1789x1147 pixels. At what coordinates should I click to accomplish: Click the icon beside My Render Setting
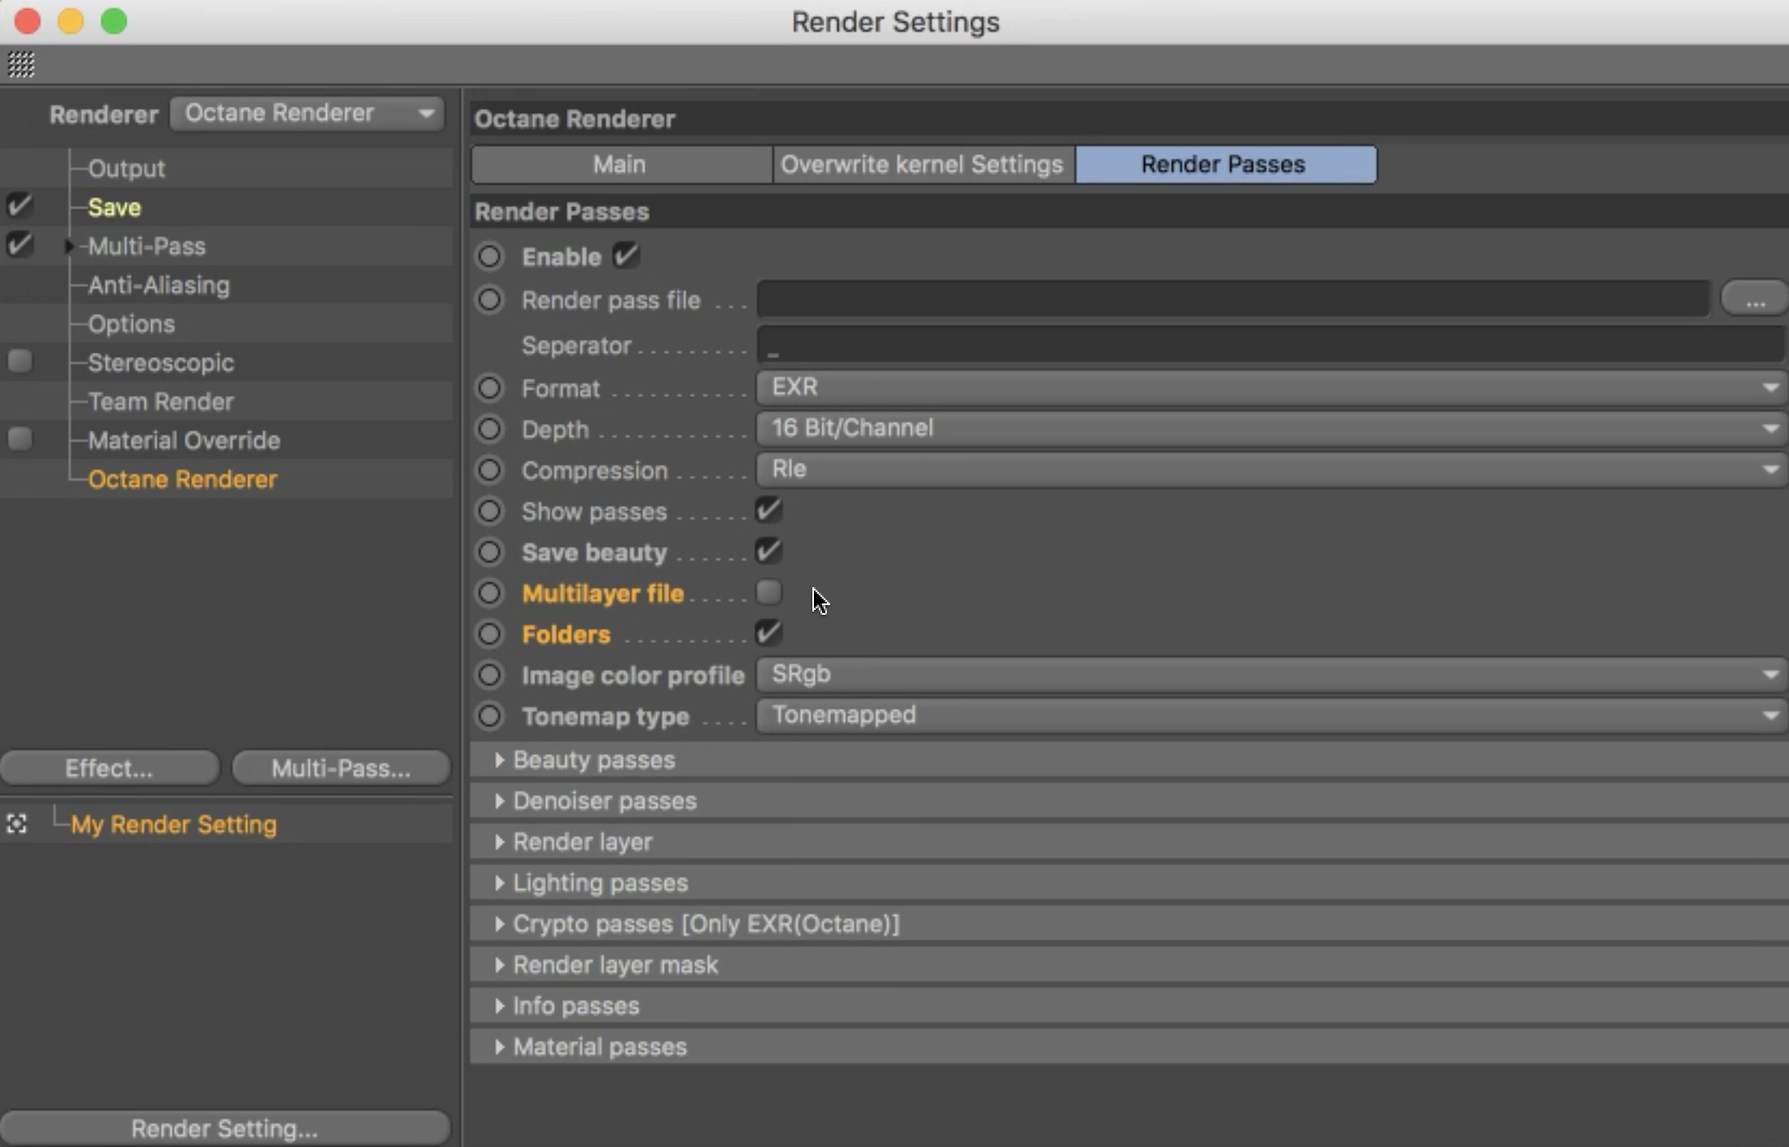pyautogui.click(x=17, y=824)
